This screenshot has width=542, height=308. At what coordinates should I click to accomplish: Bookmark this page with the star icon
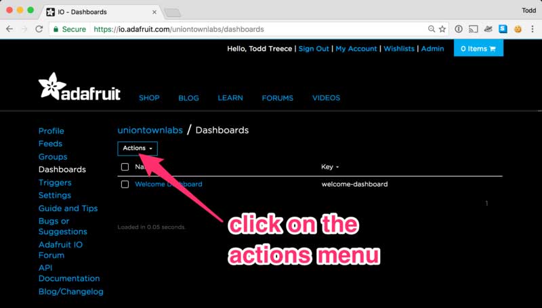click(442, 29)
